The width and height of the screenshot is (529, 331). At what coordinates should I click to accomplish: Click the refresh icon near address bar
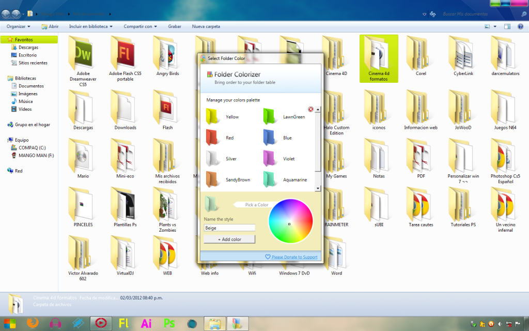(432, 14)
